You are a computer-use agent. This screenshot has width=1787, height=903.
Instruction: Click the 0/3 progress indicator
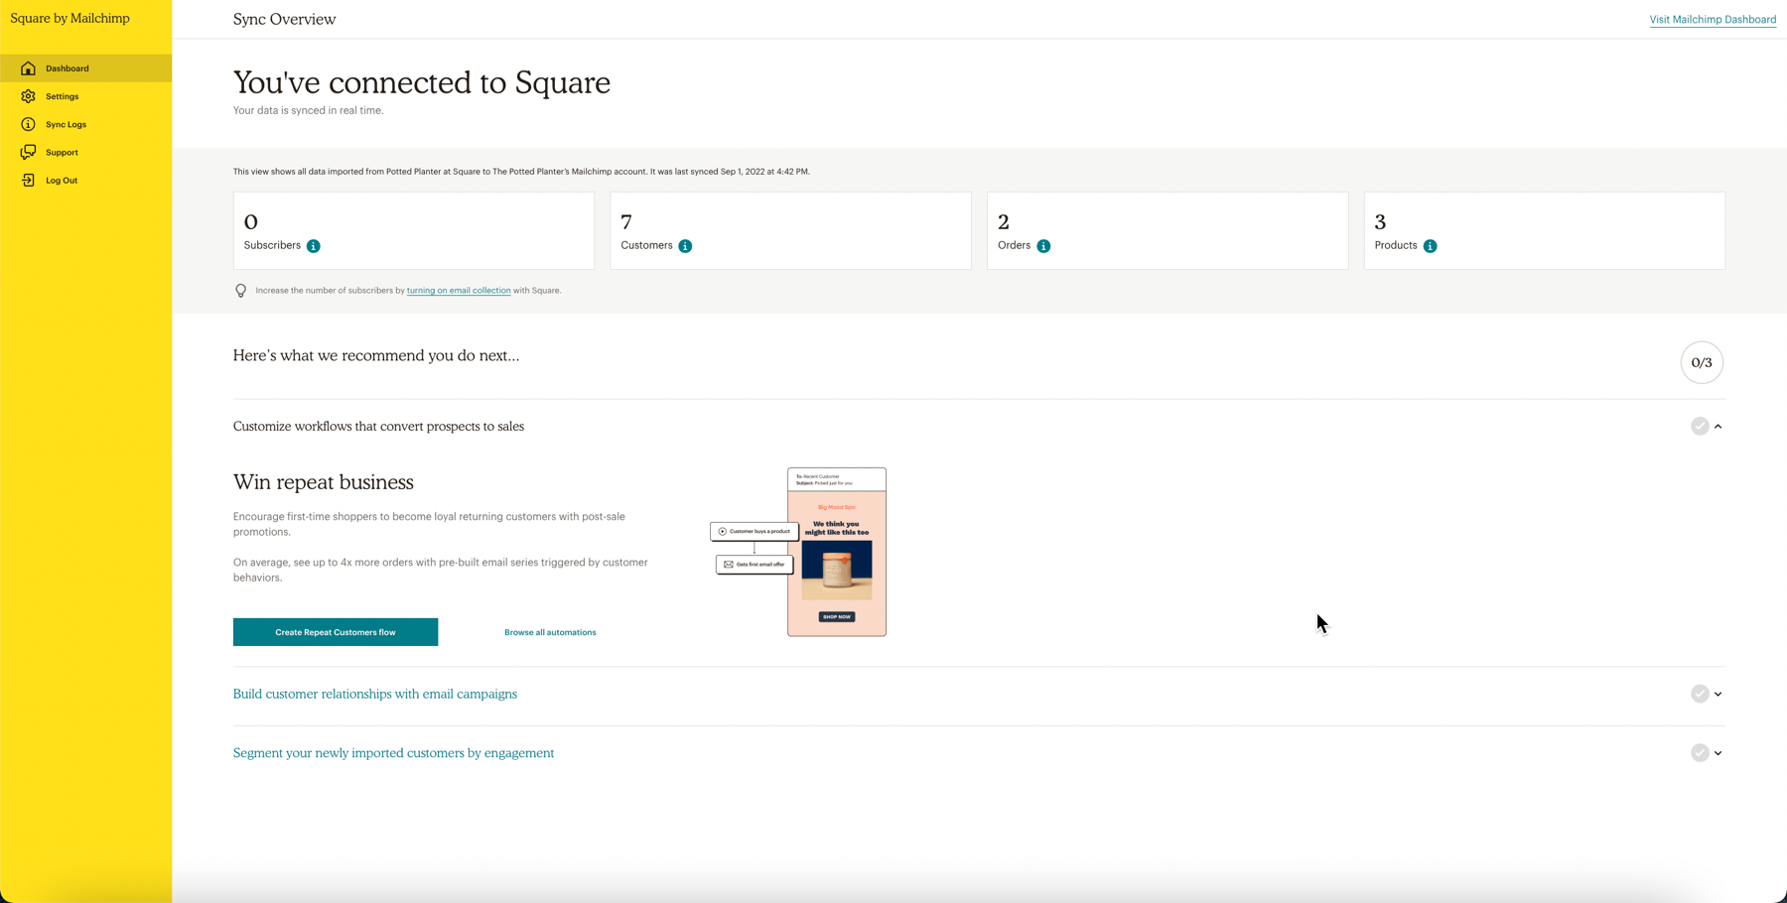coord(1702,363)
